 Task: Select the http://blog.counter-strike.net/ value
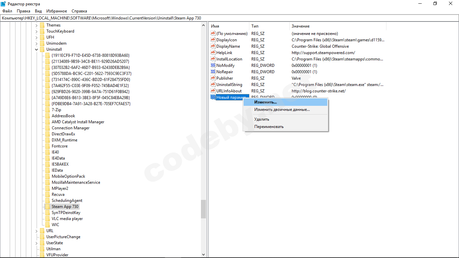coord(319,91)
